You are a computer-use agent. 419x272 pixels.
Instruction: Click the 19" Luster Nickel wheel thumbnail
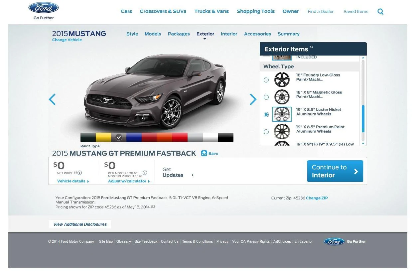click(282, 114)
